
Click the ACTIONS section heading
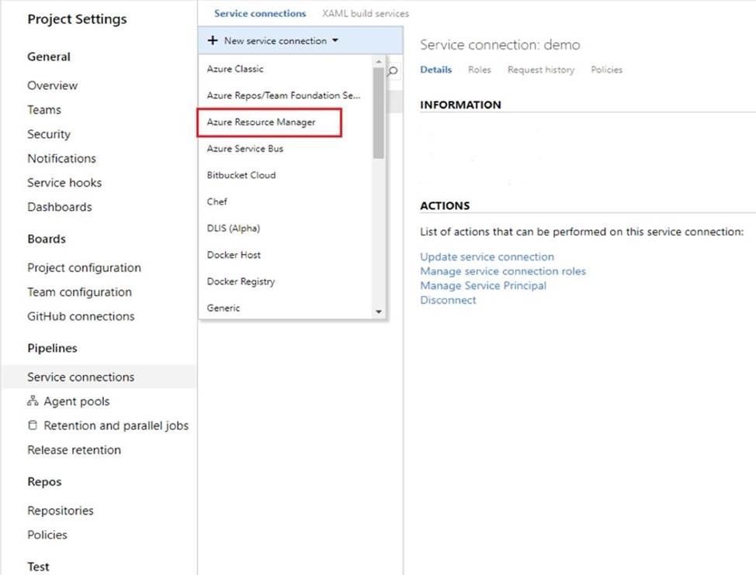[445, 205]
